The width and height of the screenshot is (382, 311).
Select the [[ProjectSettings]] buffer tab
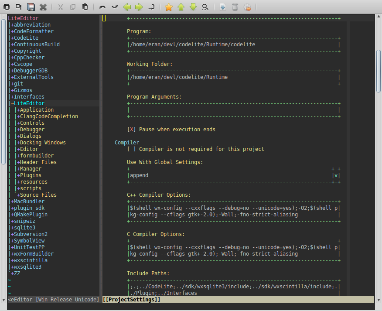(x=132, y=300)
